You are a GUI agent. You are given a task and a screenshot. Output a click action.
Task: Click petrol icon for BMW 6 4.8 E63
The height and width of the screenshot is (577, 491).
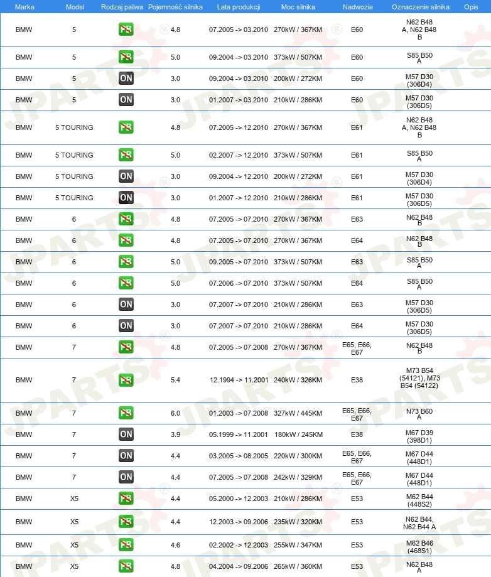tap(126, 219)
